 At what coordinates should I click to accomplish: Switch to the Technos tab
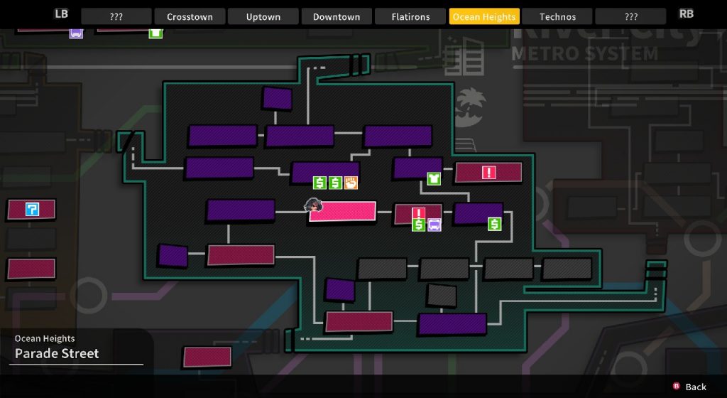tap(557, 16)
